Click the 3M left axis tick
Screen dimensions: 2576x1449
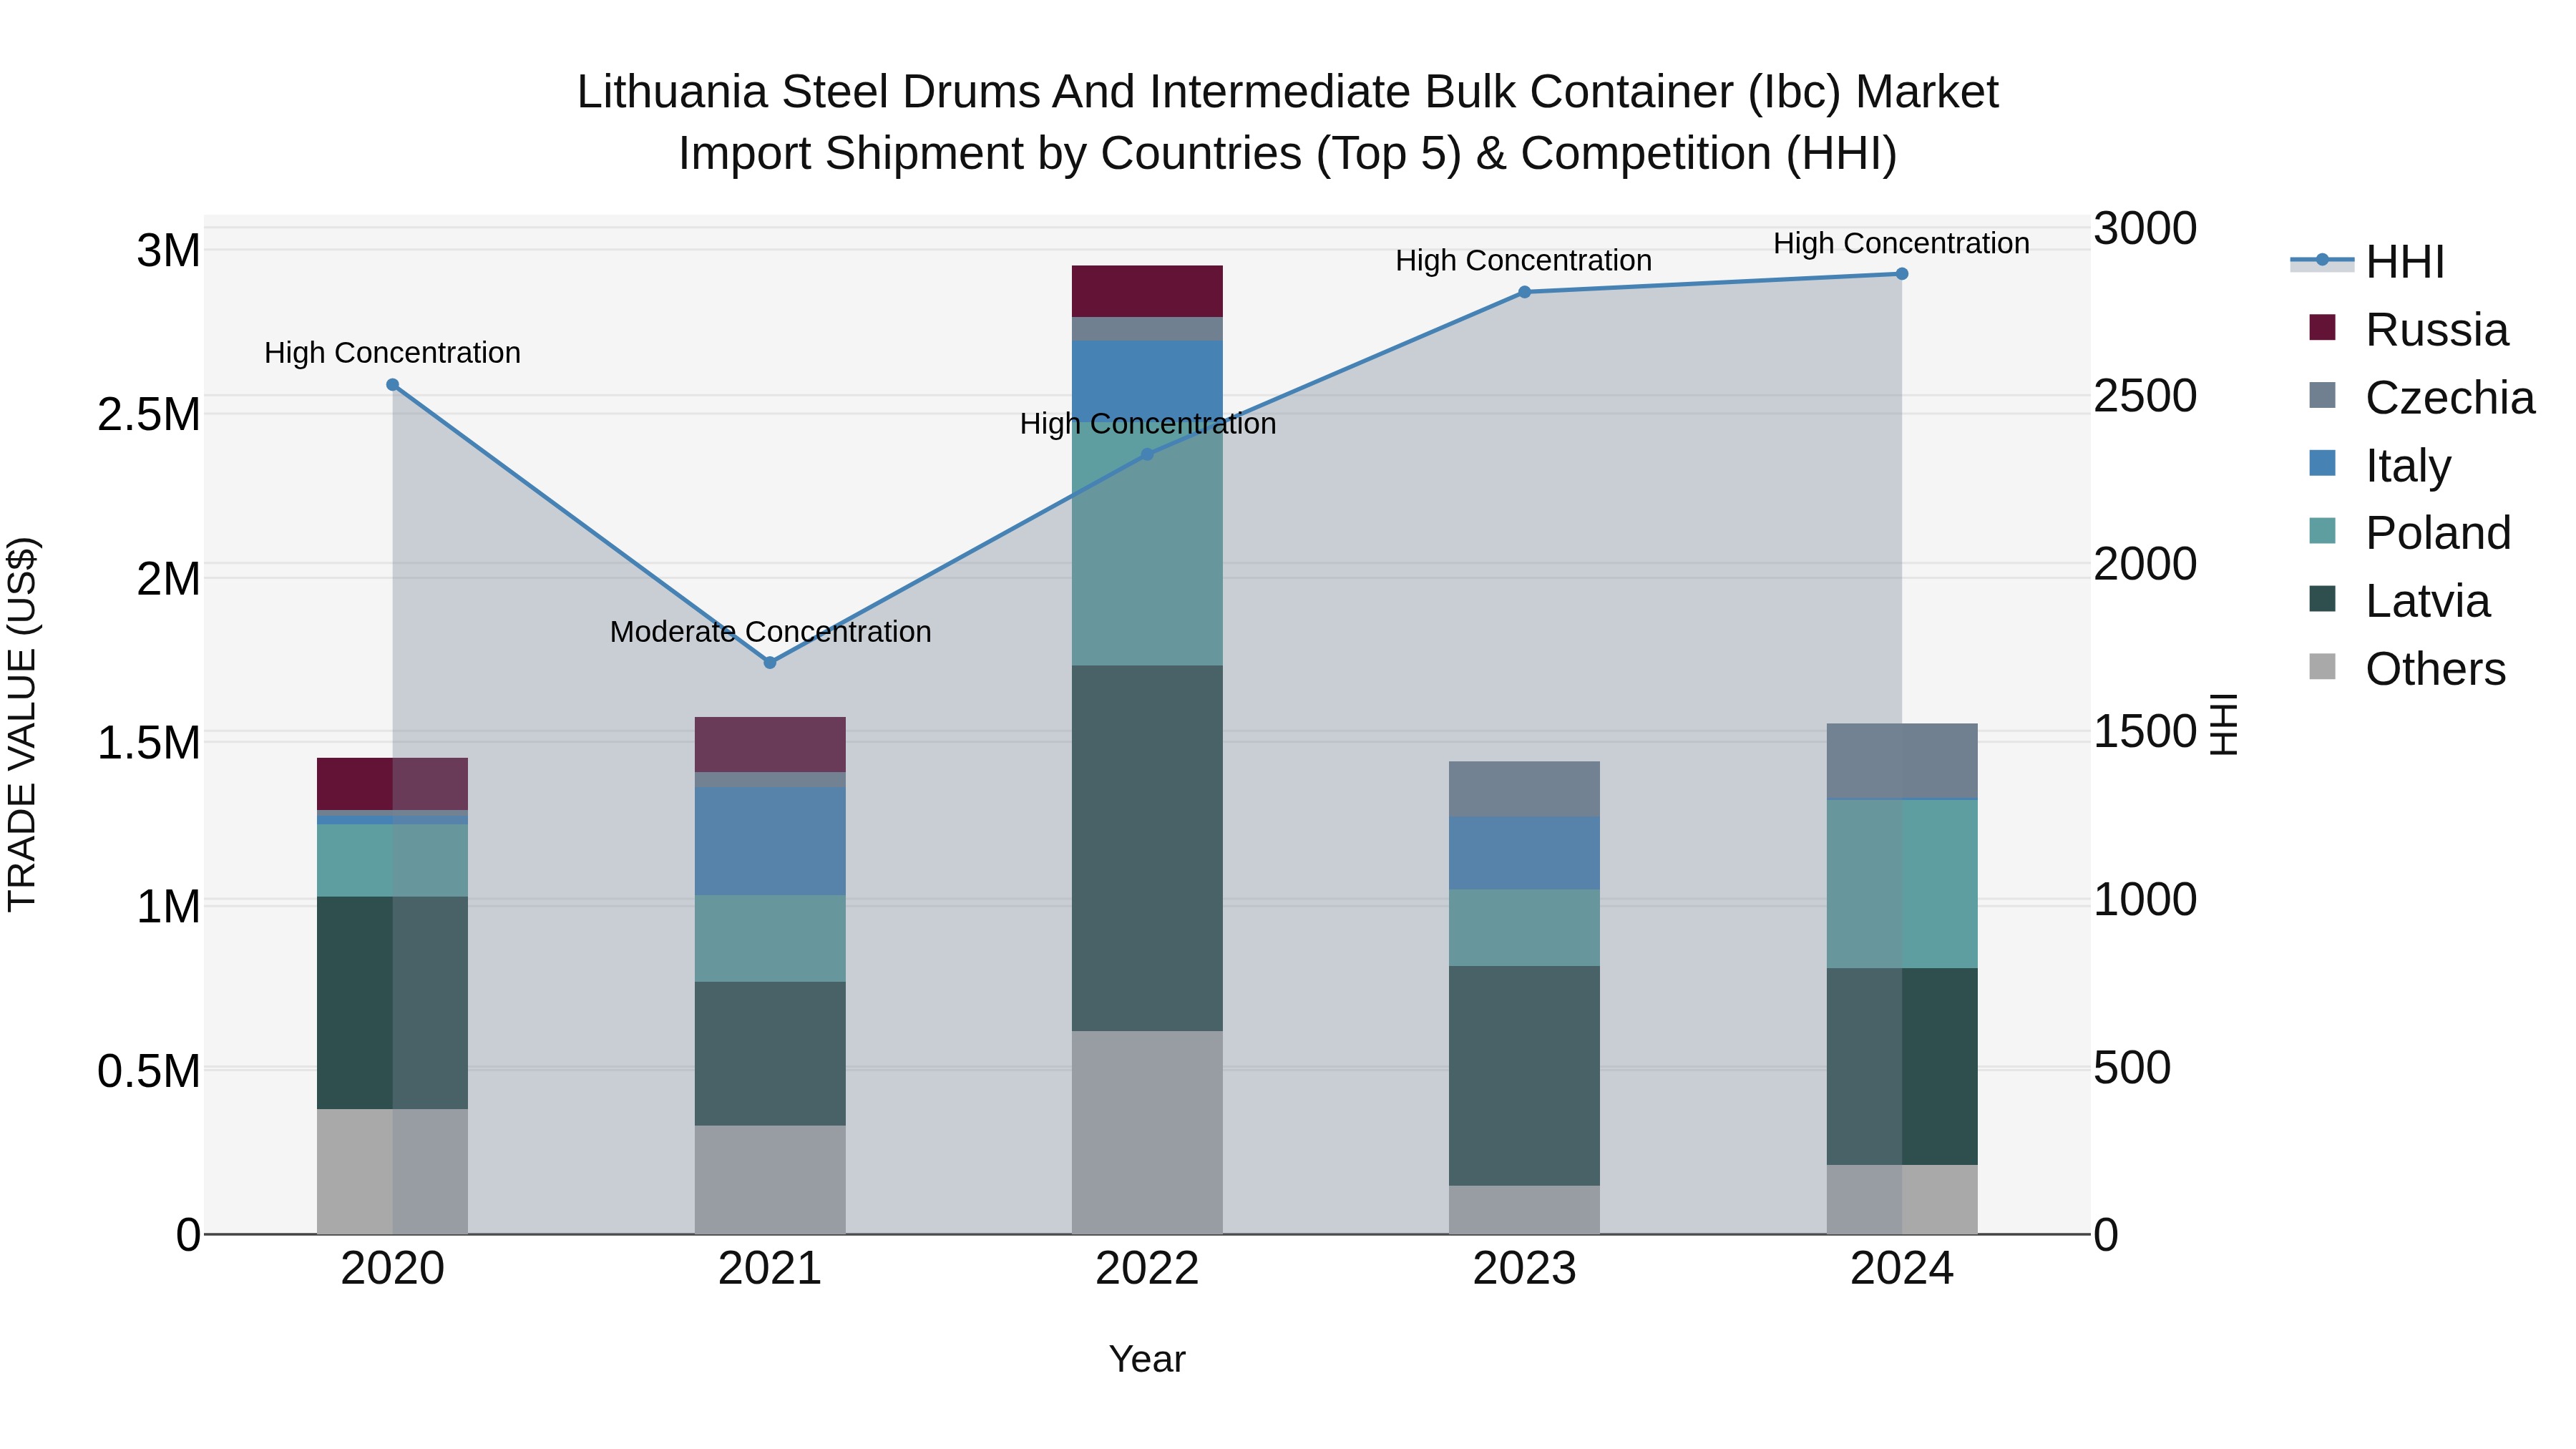169,251
